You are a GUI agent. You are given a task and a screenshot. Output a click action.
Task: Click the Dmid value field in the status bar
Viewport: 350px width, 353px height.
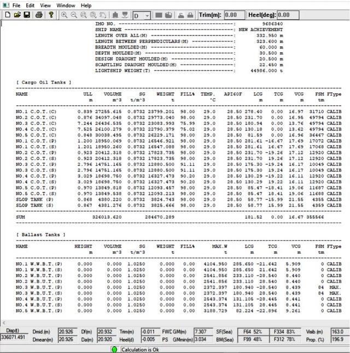(x=68, y=332)
